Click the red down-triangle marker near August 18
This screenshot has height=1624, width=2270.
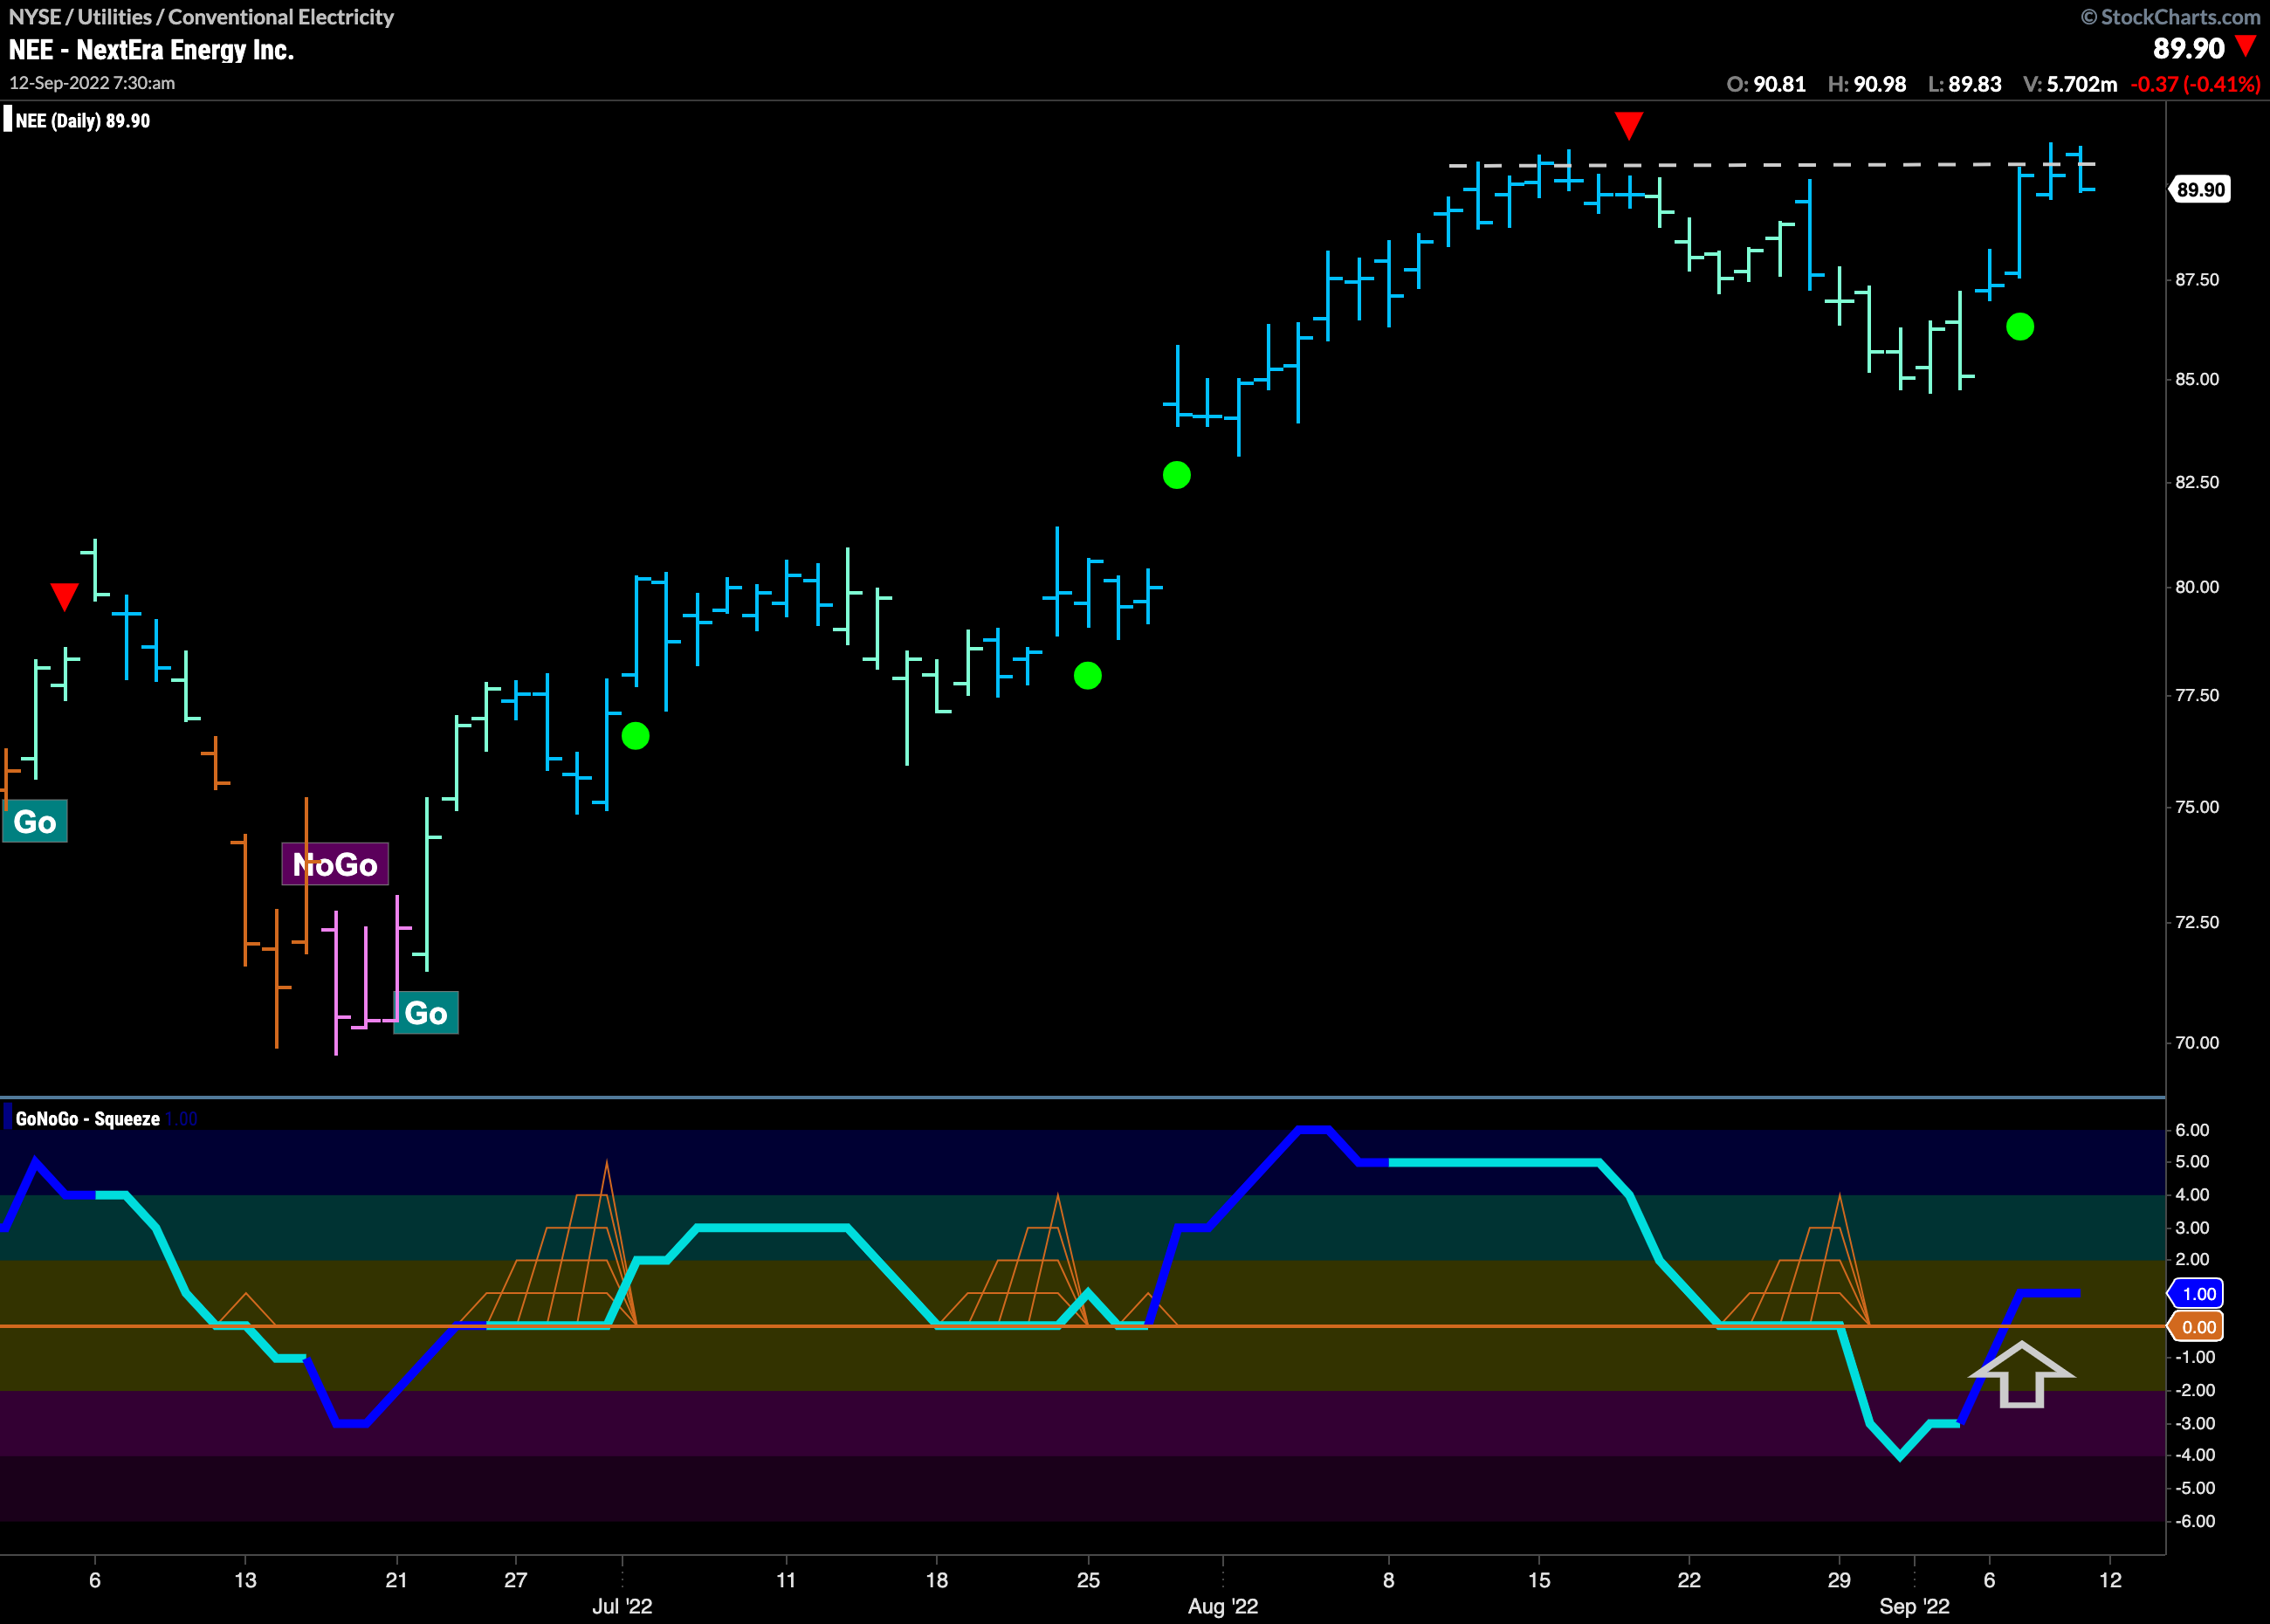click(x=1628, y=125)
